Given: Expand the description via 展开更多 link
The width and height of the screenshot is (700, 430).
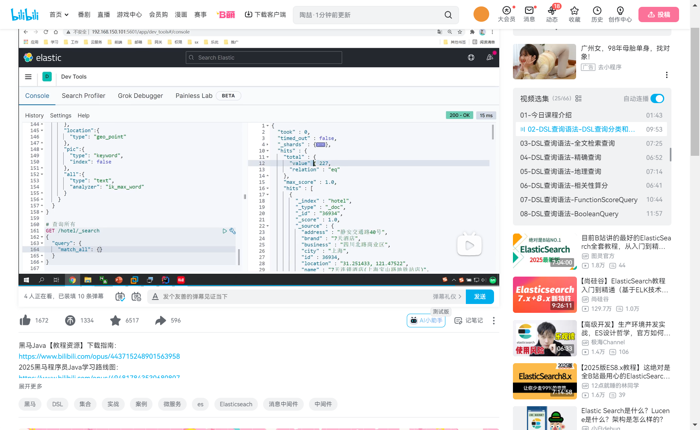Looking at the screenshot, I should coord(30,386).
